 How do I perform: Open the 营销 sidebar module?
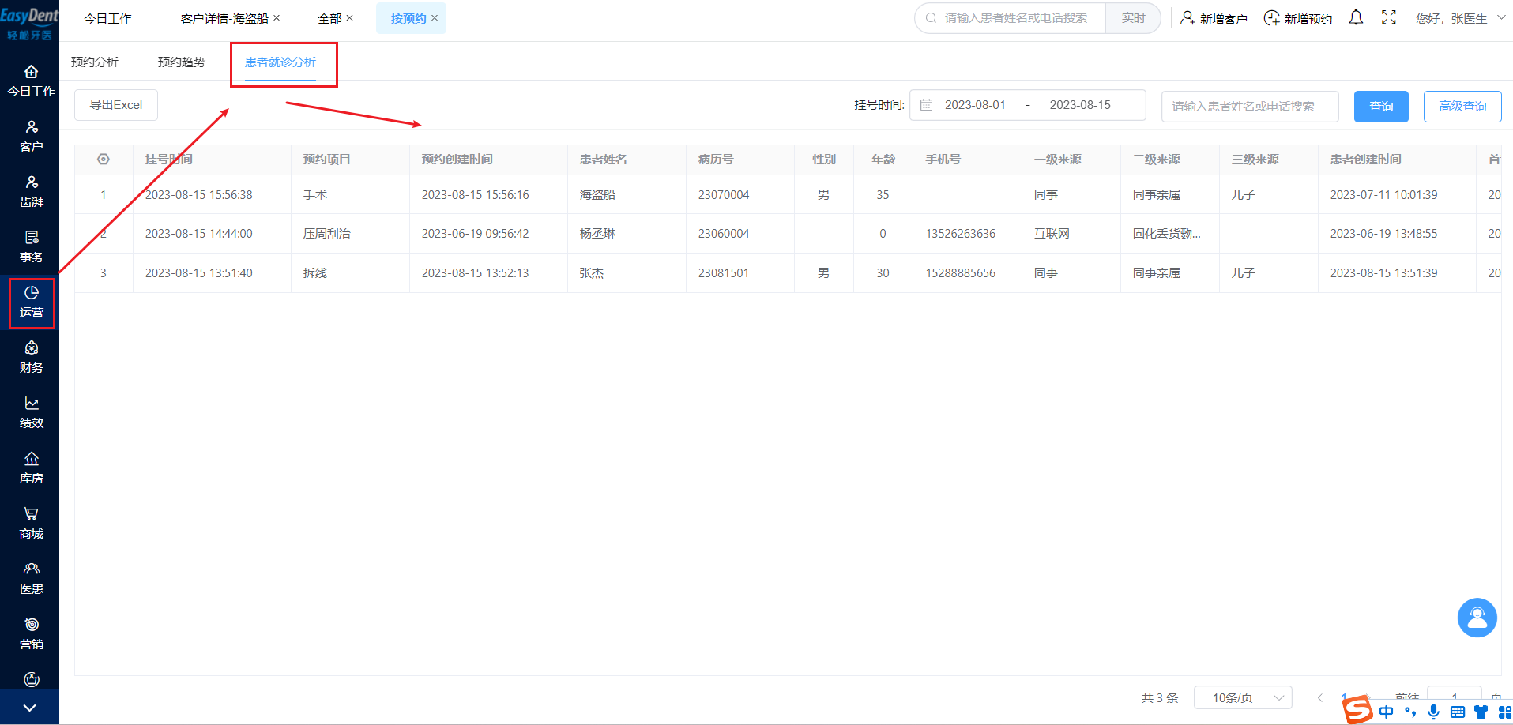(31, 635)
